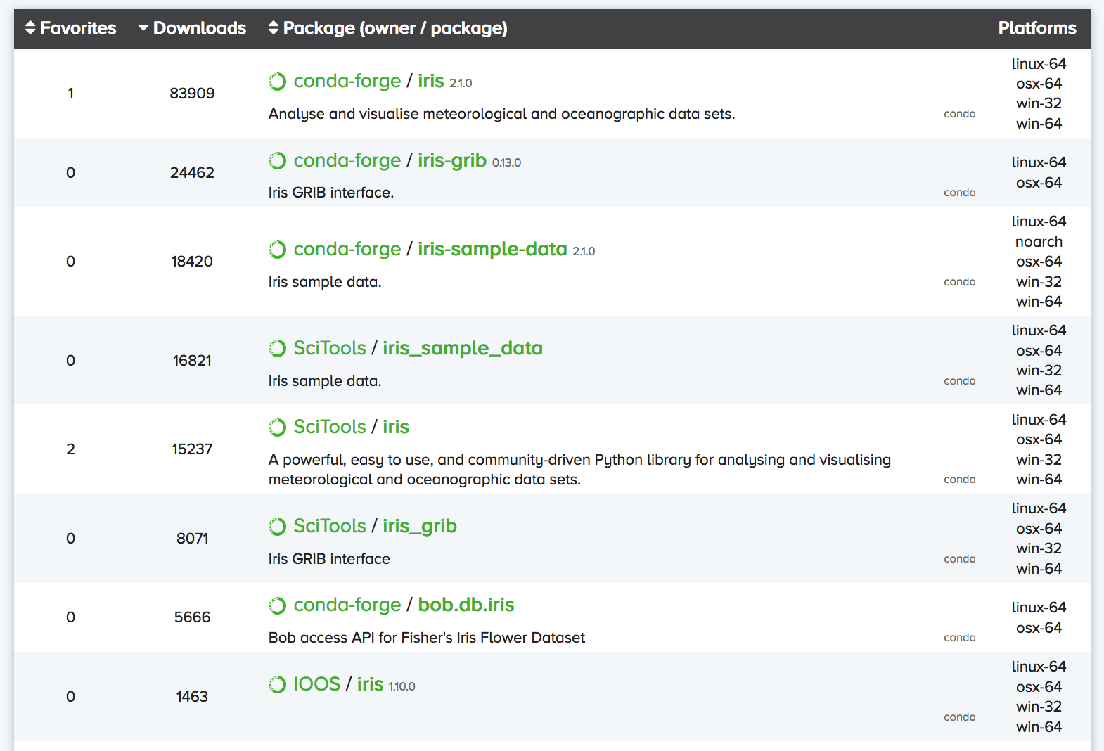Click the conda type label in iris 2.1.0 row

pos(959,114)
